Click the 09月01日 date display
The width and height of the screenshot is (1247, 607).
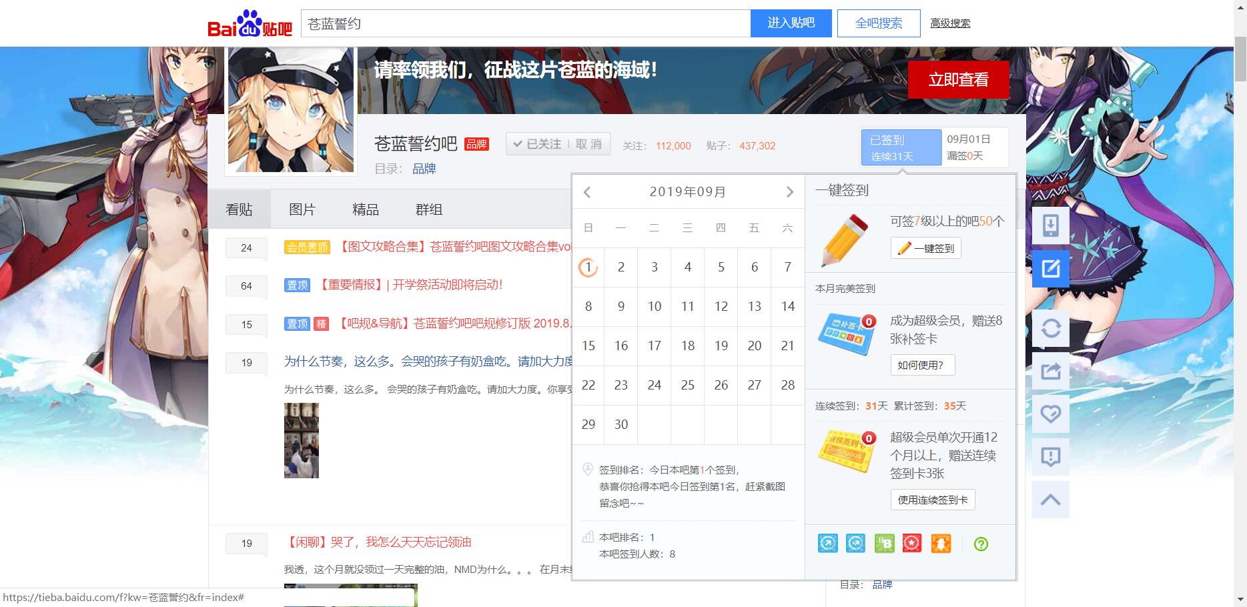(x=968, y=139)
